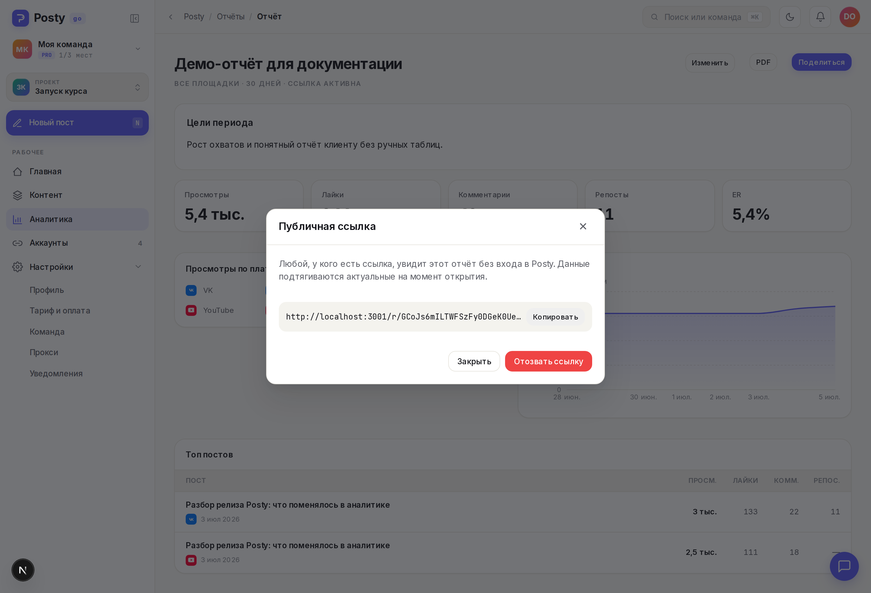This screenshot has width=871, height=593.
Task: Open the Запуск курса project selector
Action: coord(77,87)
